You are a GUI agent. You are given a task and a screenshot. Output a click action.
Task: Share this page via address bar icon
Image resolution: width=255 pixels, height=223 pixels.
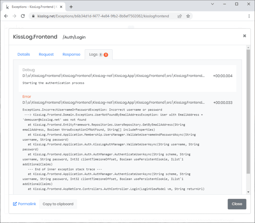180,16
